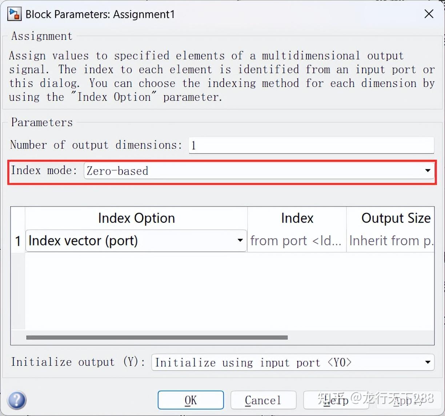Open the Initialize output (Y) dropdown
Viewport: 445px width, 416px height.
[x=293, y=362]
